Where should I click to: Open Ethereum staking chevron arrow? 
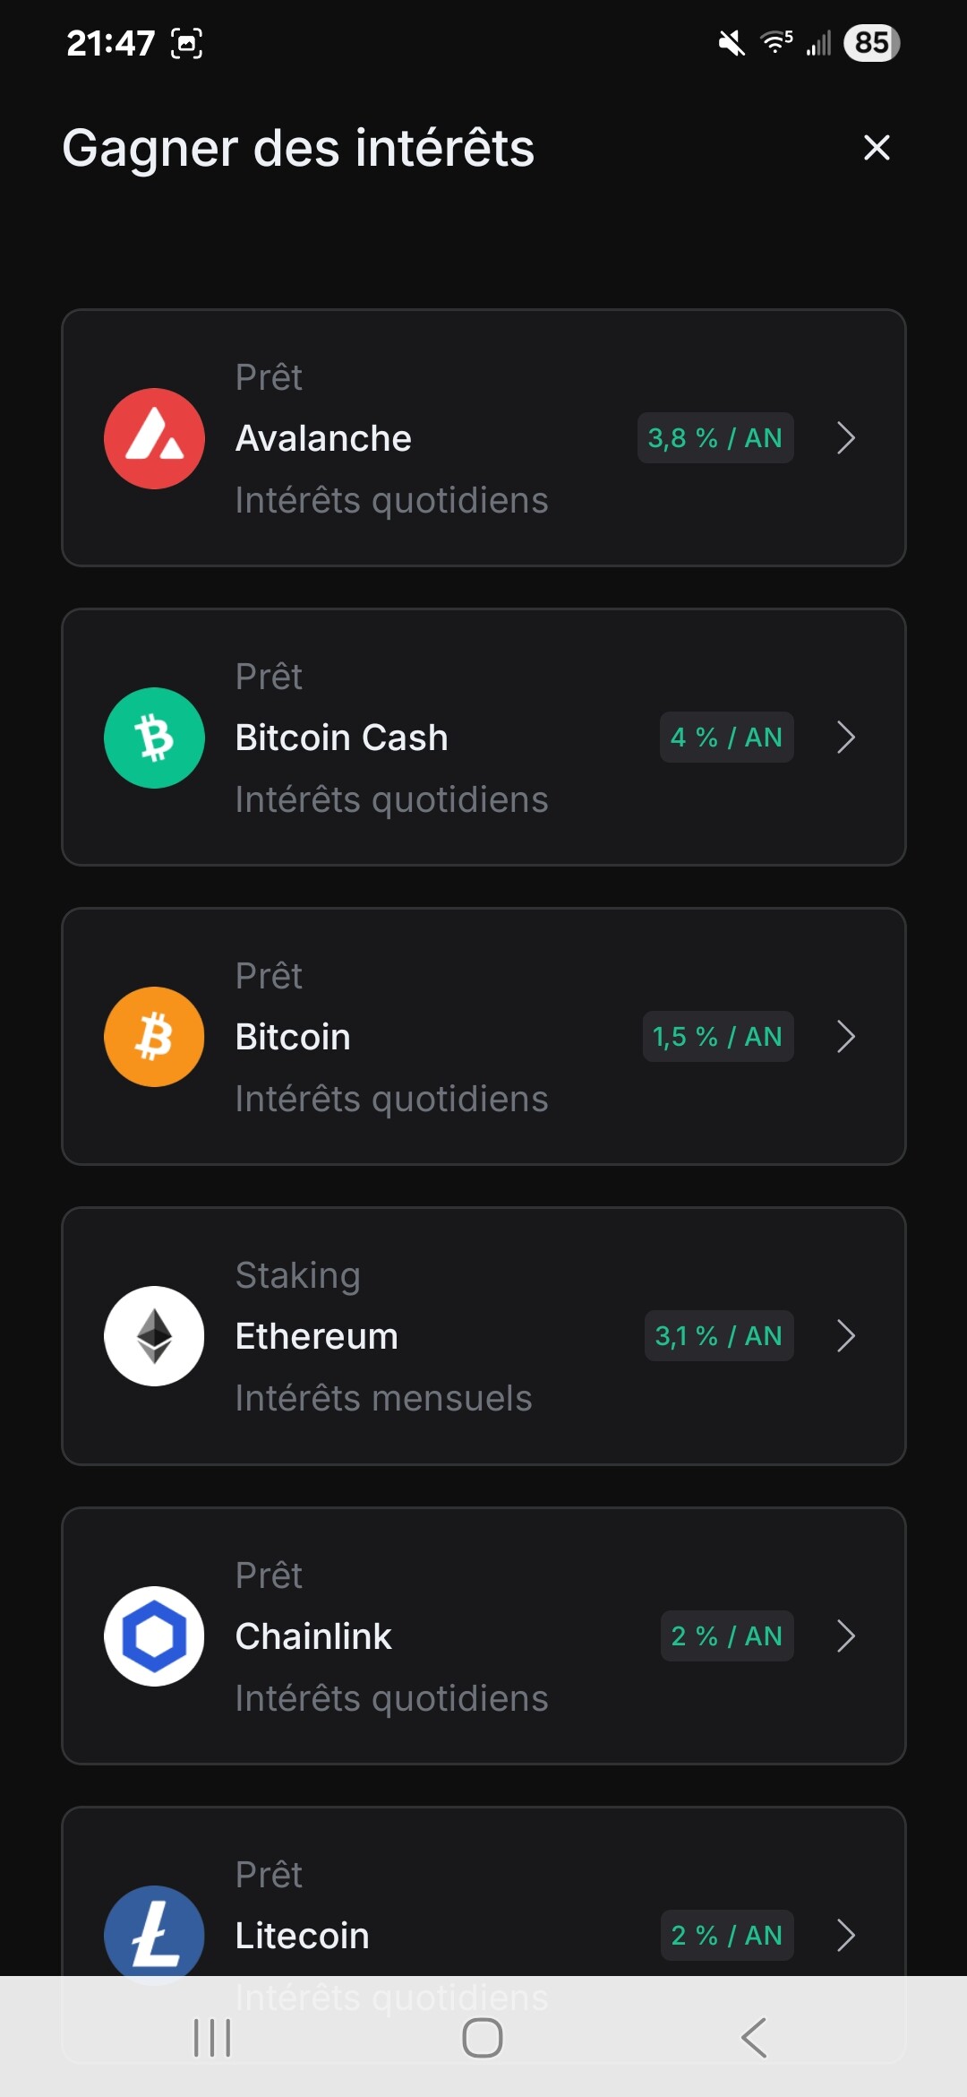(846, 1336)
